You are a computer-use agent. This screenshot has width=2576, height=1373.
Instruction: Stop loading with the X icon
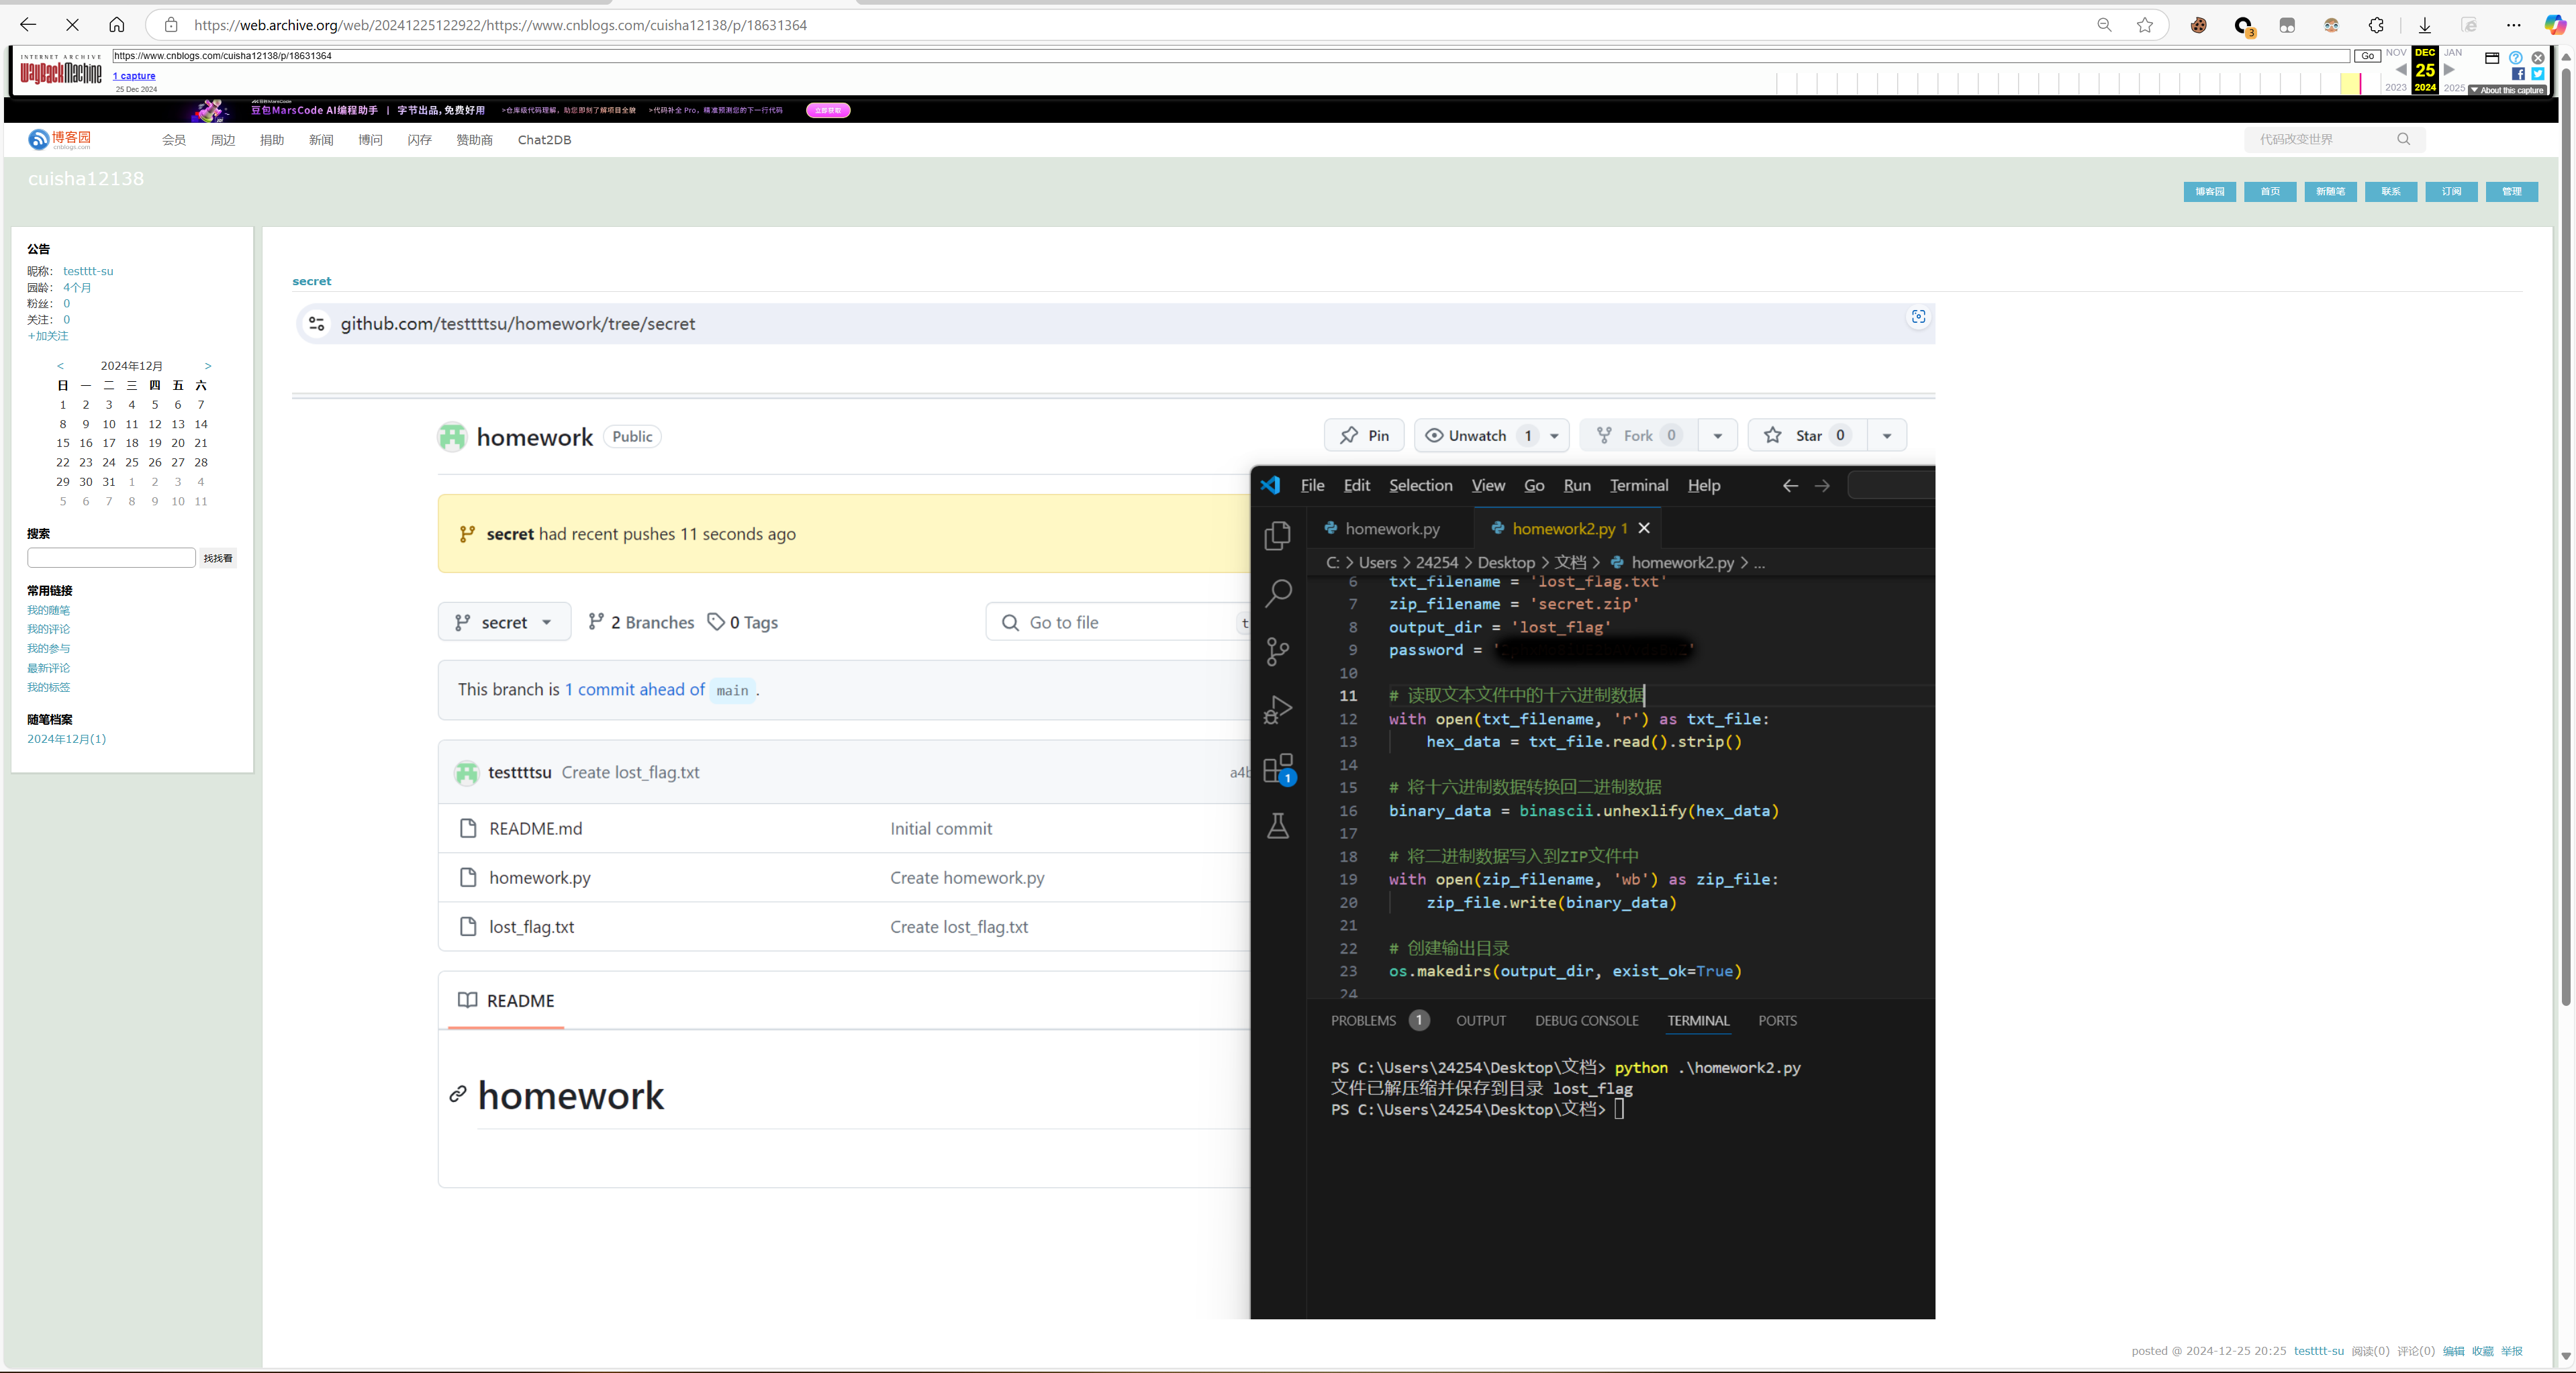tap(72, 25)
